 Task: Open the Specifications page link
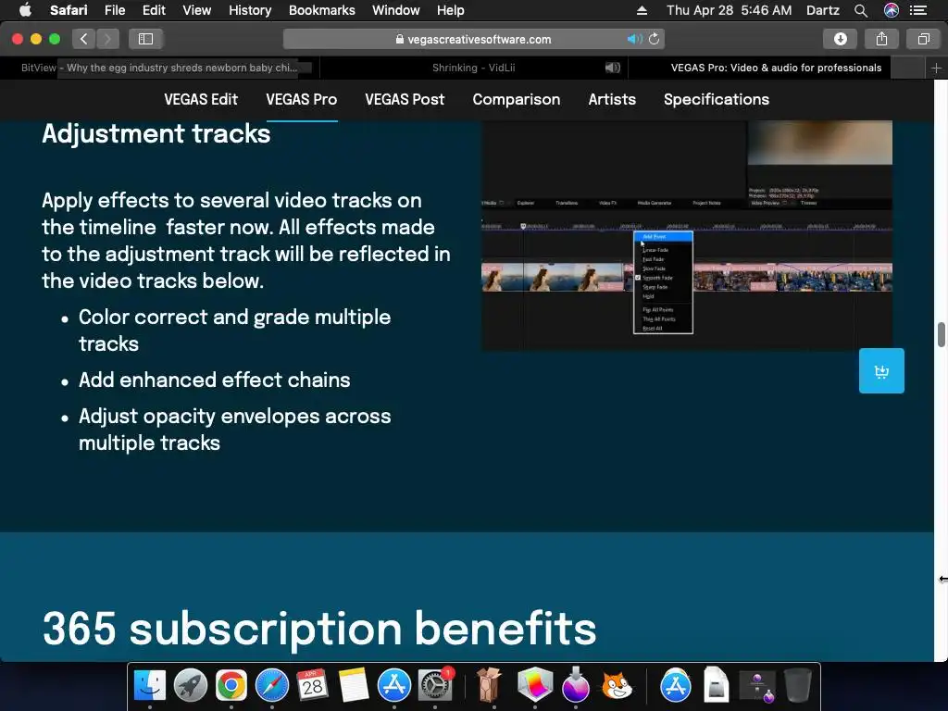pyautogui.click(x=717, y=100)
